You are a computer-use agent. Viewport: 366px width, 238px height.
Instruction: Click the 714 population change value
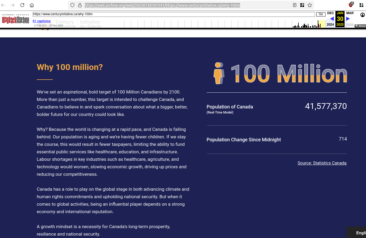343,139
